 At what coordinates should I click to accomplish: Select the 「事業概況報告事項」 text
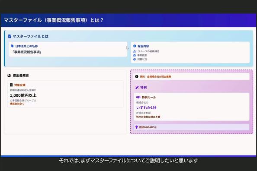[26, 52]
